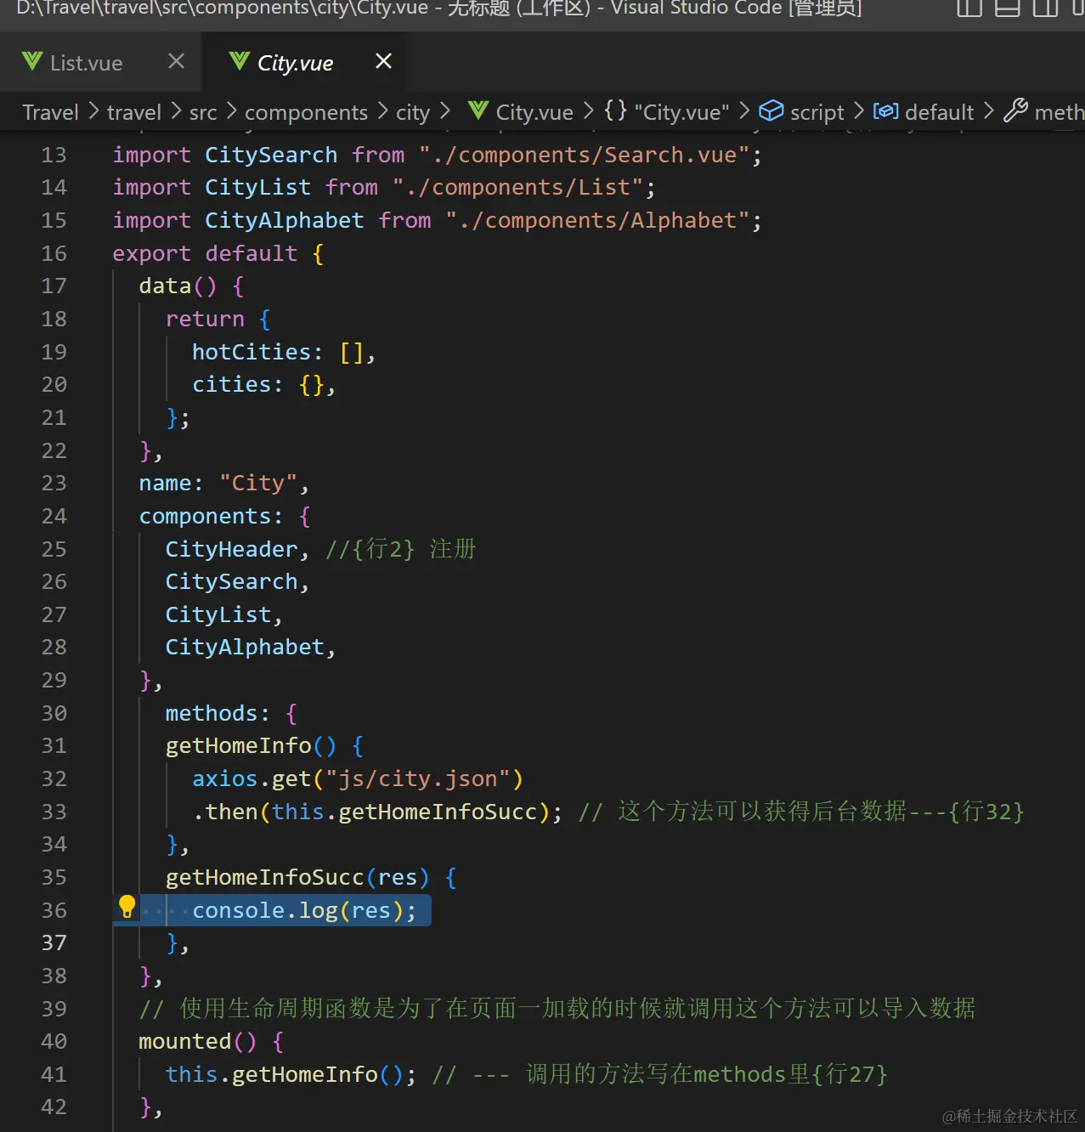Click line number 37 in gutter
Image resolution: width=1085 pixels, height=1132 pixels.
54,942
